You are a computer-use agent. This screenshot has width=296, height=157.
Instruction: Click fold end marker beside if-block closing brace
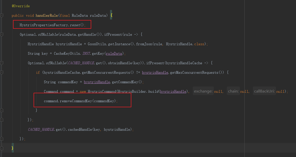coord(2,110)
